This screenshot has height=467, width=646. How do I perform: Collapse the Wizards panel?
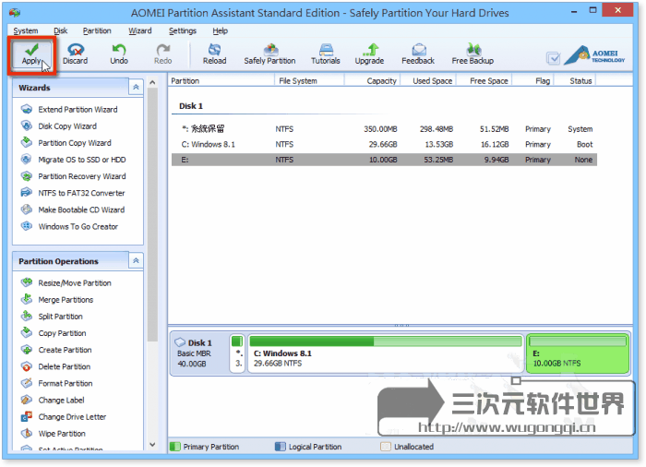tap(137, 87)
